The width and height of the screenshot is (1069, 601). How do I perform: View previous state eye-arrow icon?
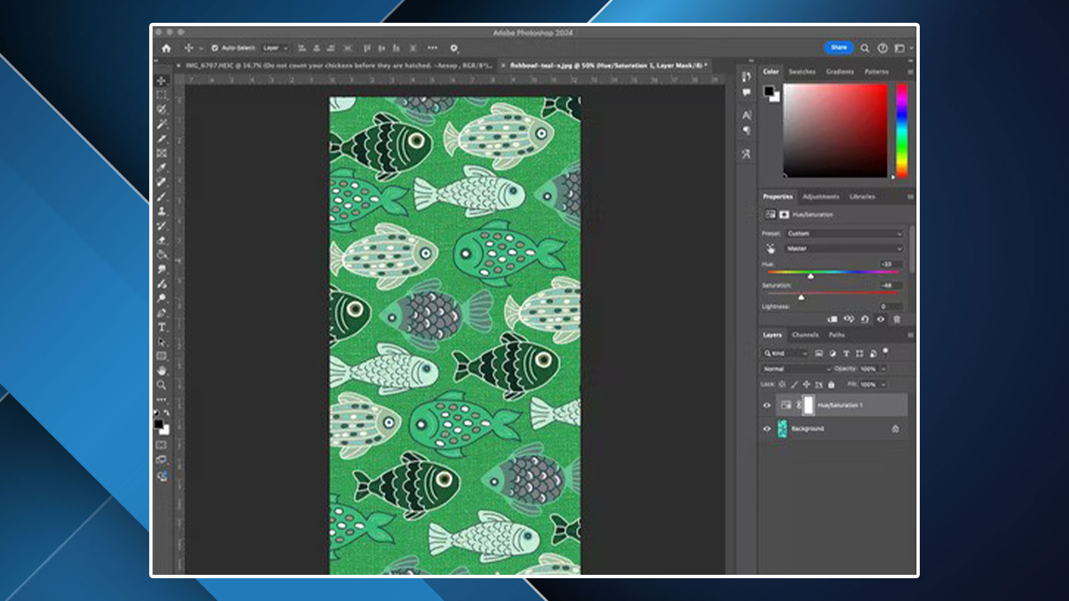[849, 319]
